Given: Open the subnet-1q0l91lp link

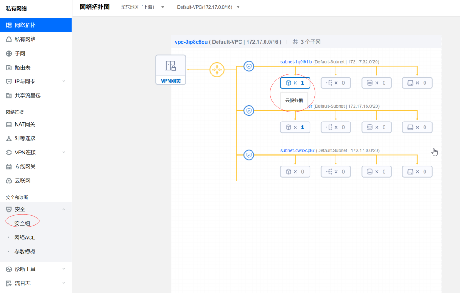Looking at the screenshot, I should pos(296,62).
